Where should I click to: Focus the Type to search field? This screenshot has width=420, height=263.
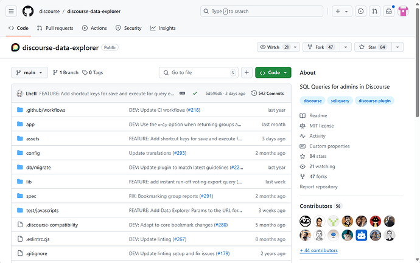[262, 11]
